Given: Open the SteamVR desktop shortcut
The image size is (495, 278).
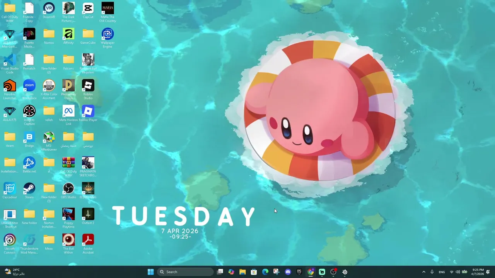Looking at the screenshot, I should tap(49, 11).
